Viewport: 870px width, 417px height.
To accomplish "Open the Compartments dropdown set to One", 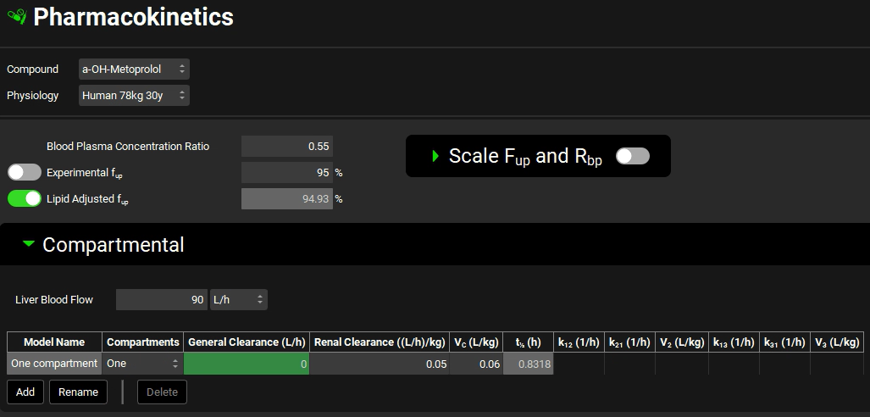I will tap(142, 364).
